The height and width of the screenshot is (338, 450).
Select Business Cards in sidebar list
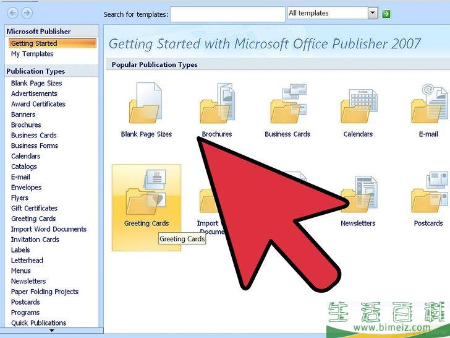(34, 135)
